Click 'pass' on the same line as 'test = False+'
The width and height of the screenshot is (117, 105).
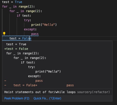[x=70, y=85]
